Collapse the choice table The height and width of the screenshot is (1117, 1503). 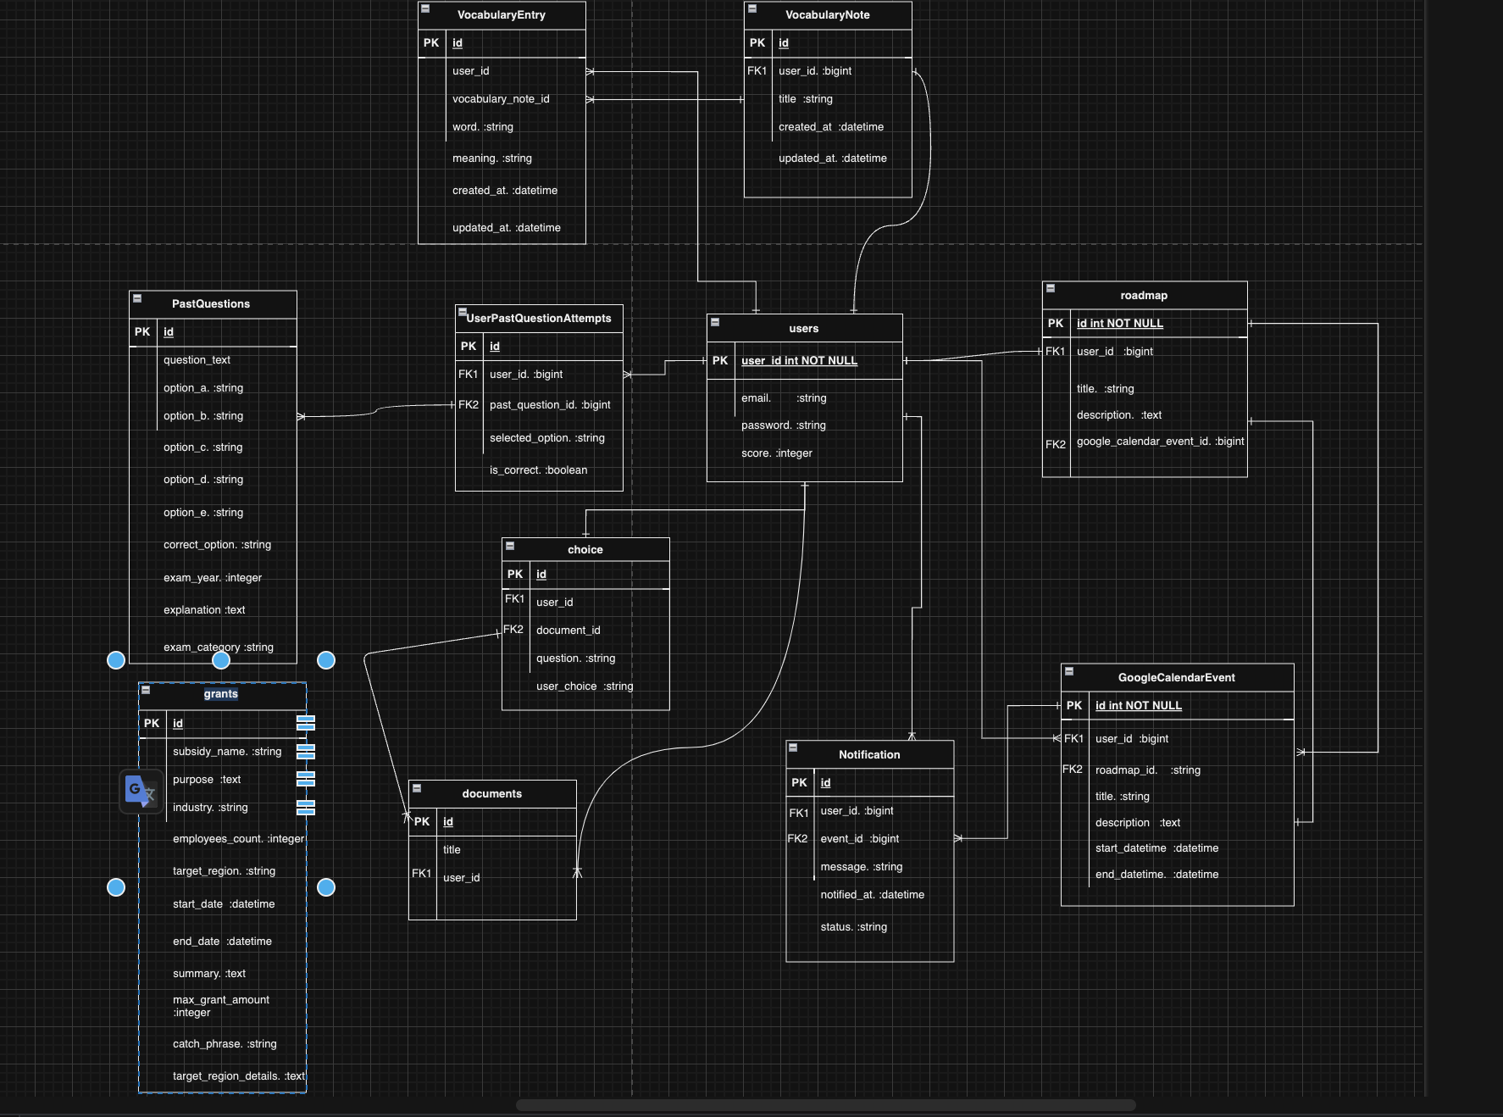(x=509, y=545)
